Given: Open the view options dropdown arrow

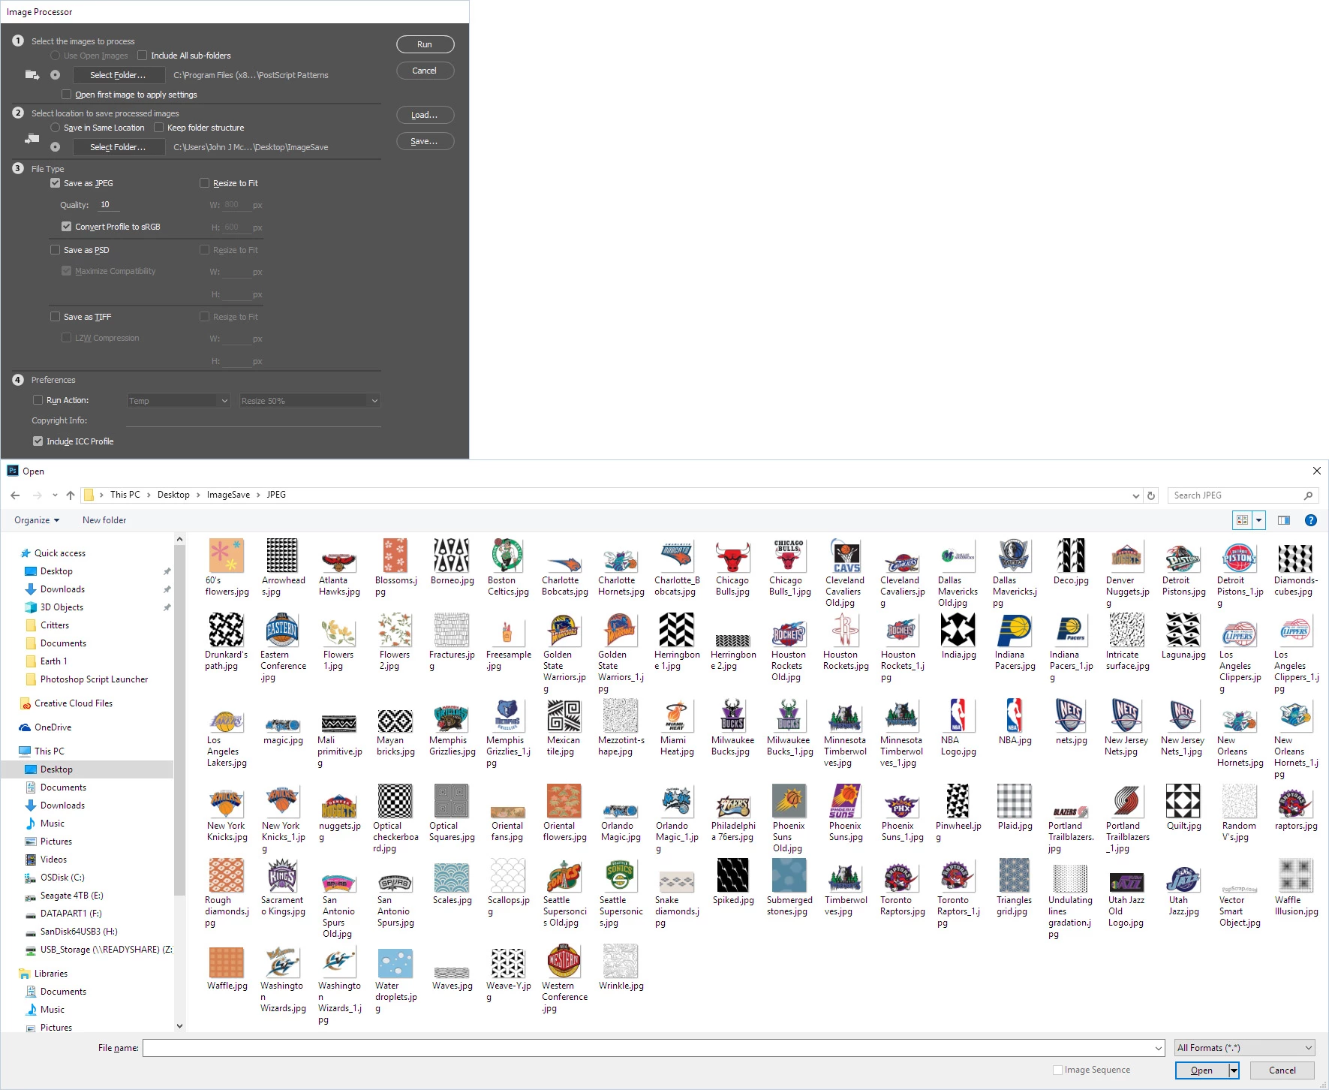Looking at the screenshot, I should point(1259,520).
